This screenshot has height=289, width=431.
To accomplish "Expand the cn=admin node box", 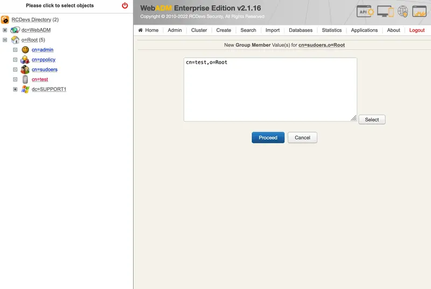I will point(16,50).
